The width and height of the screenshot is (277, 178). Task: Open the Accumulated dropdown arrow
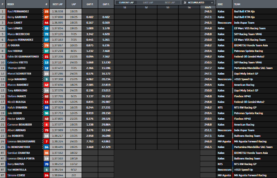212,2
